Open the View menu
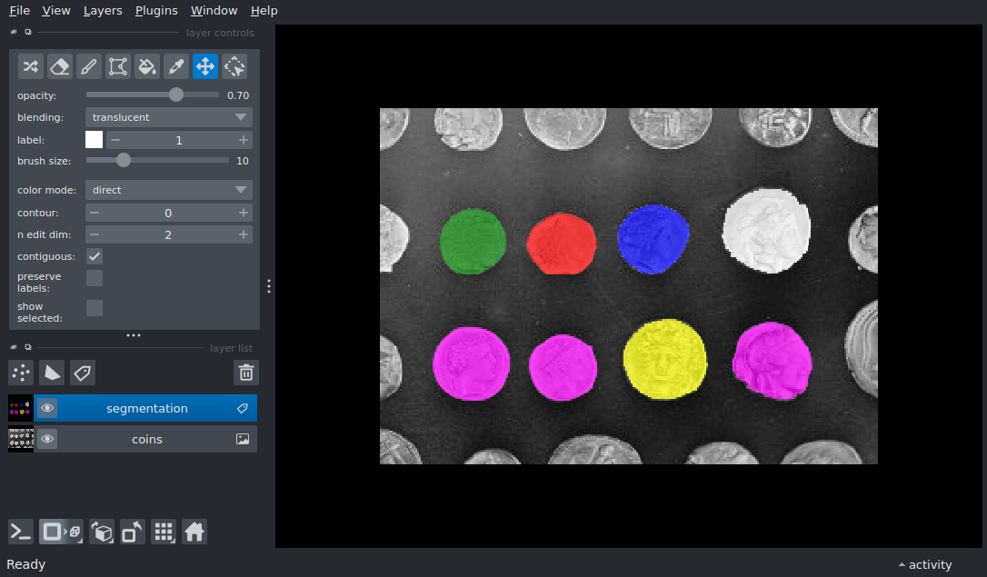The width and height of the screenshot is (987, 577). tap(56, 11)
